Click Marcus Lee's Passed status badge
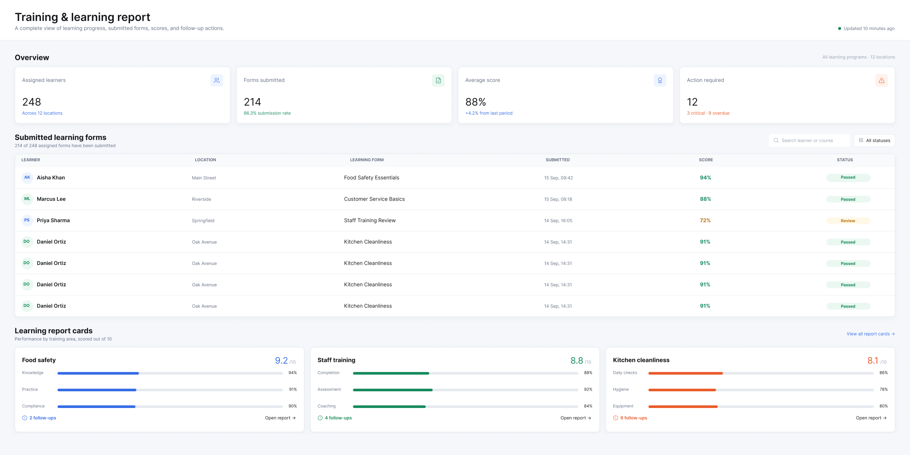 (848, 199)
